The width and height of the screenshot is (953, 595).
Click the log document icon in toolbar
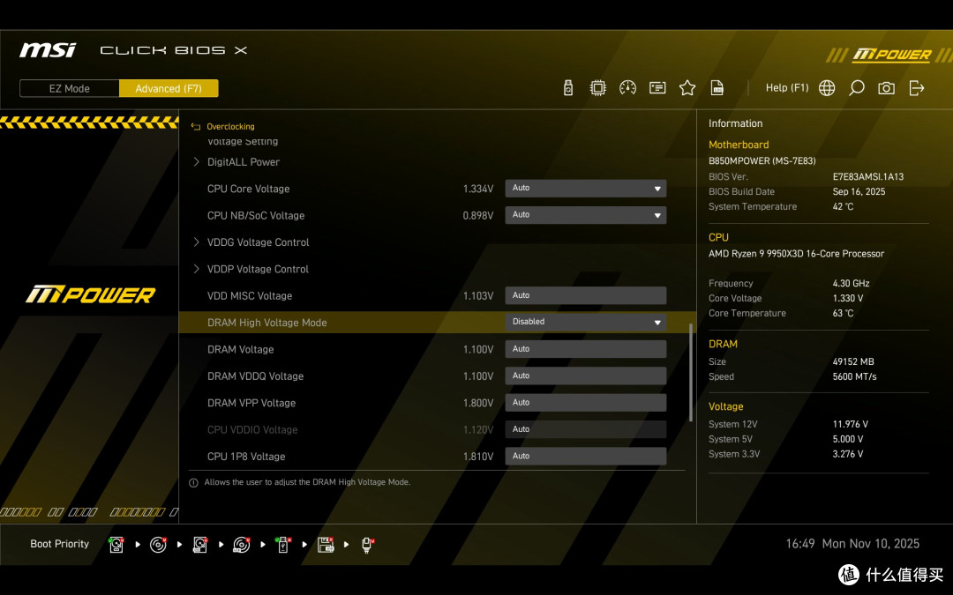click(x=717, y=88)
